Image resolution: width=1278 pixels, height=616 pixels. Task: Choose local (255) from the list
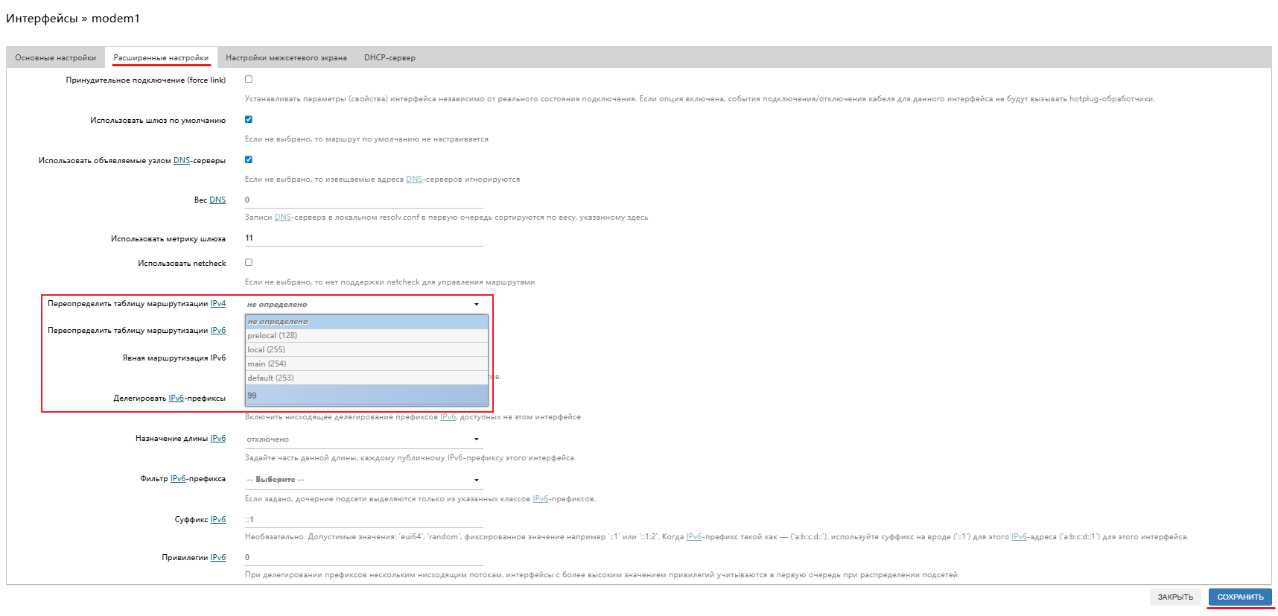(x=366, y=350)
